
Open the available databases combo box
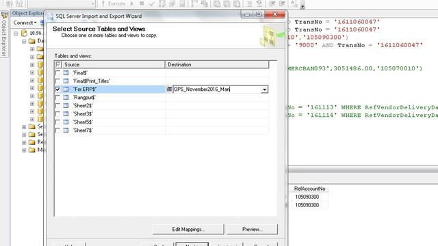[62, 3]
